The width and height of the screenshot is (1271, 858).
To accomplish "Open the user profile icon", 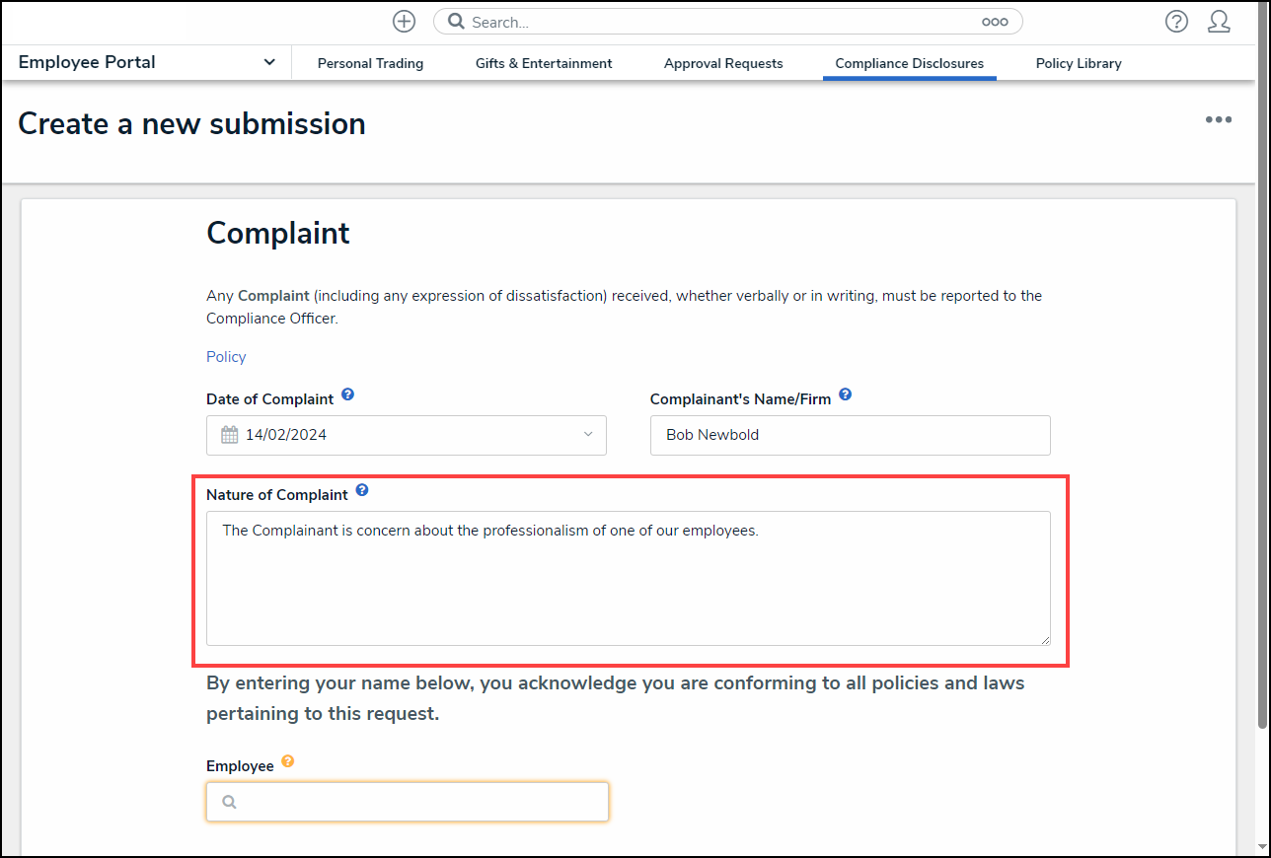I will 1219,22.
